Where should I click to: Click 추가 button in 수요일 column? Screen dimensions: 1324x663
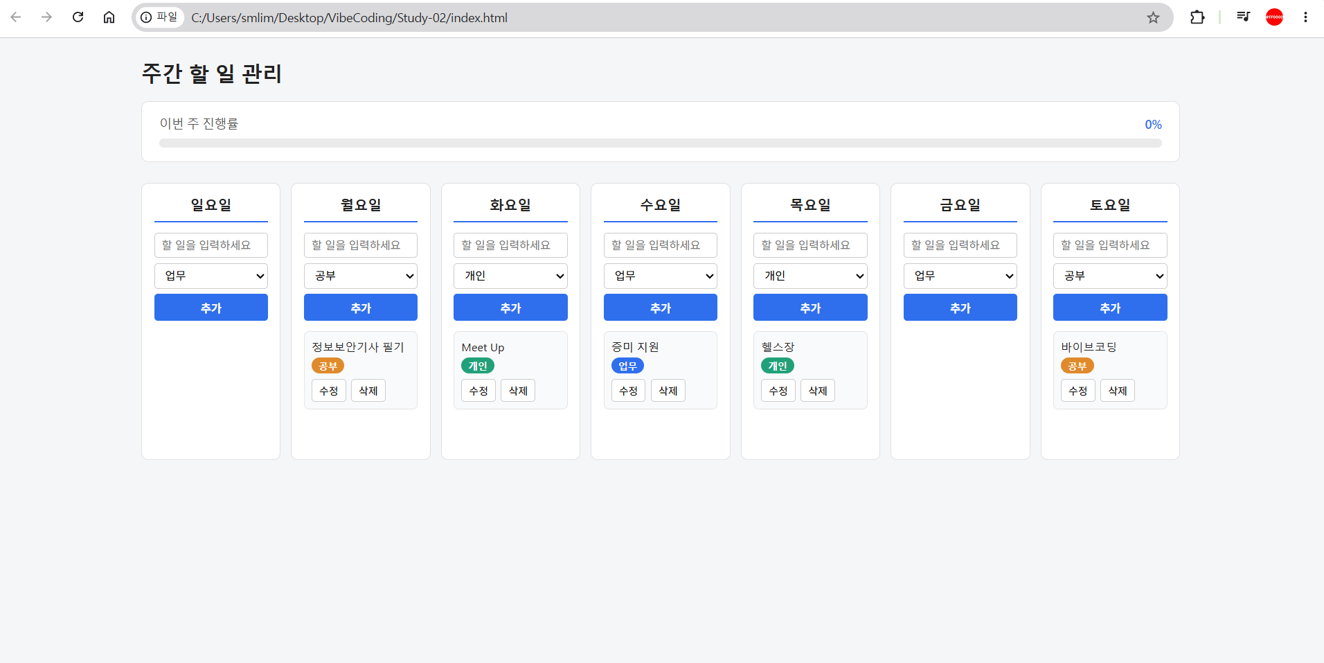pyautogui.click(x=661, y=308)
